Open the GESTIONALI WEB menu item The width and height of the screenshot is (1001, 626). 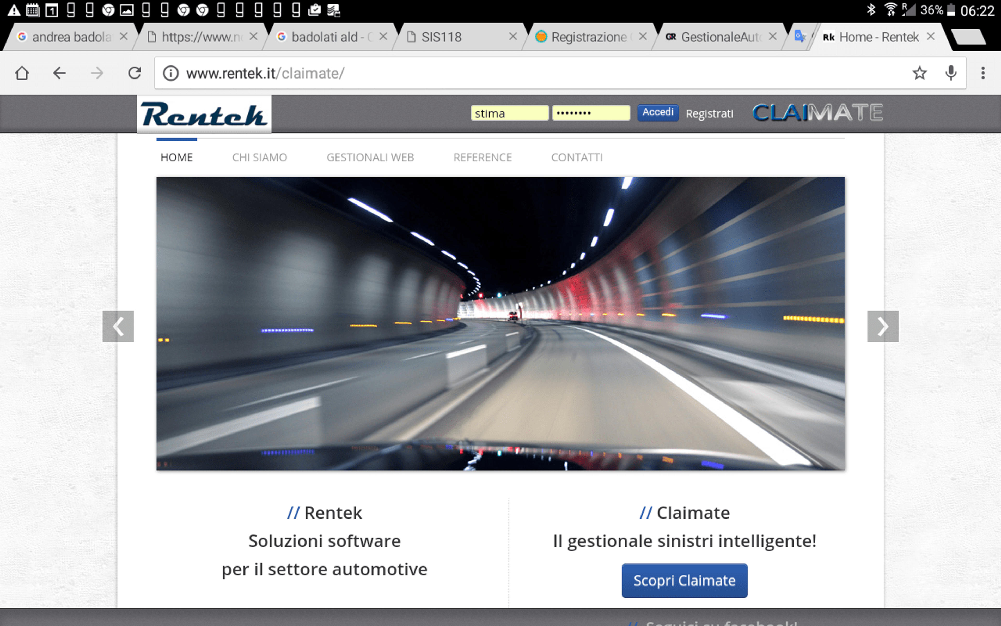pyautogui.click(x=370, y=157)
